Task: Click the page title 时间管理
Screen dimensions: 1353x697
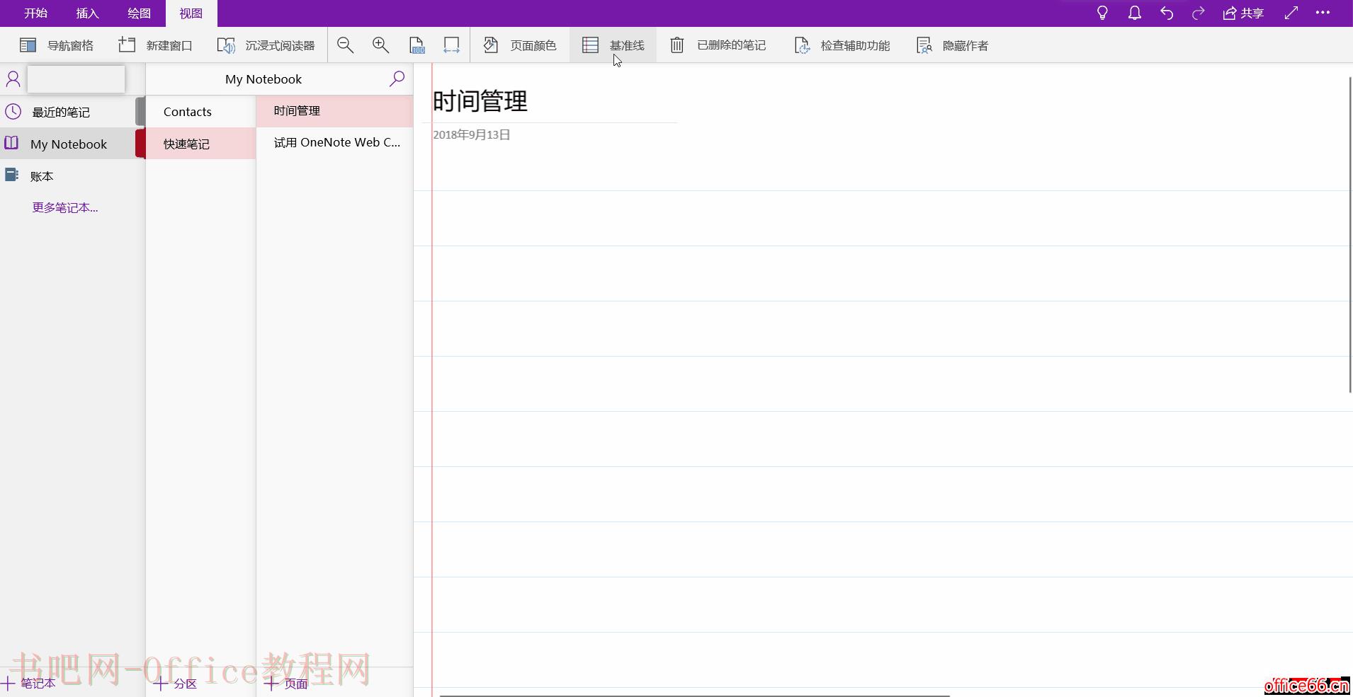Action: 480,101
